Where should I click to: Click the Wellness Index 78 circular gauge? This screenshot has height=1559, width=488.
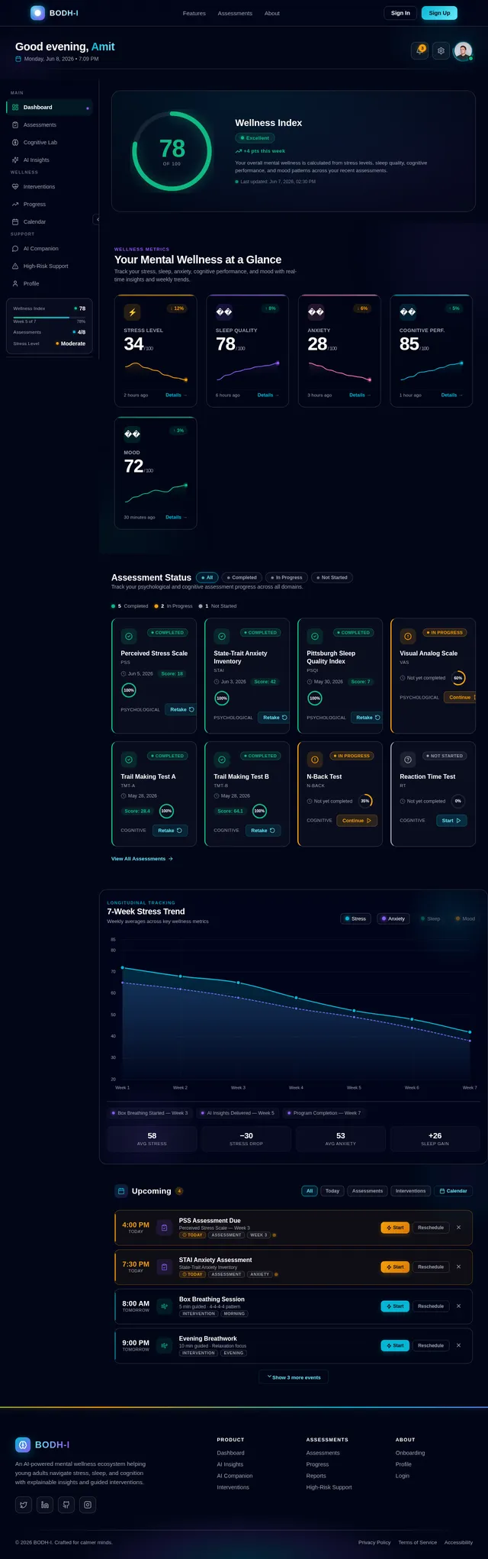click(172, 151)
